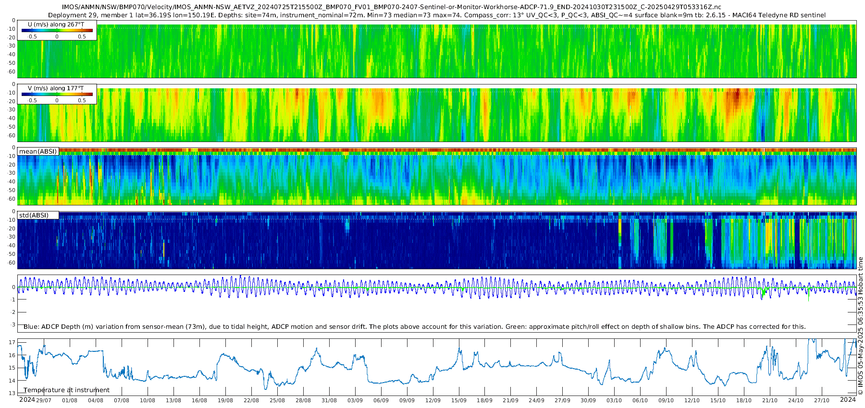Click the mean(ABSI) panel label
The width and height of the screenshot is (865, 408).
(38, 151)
